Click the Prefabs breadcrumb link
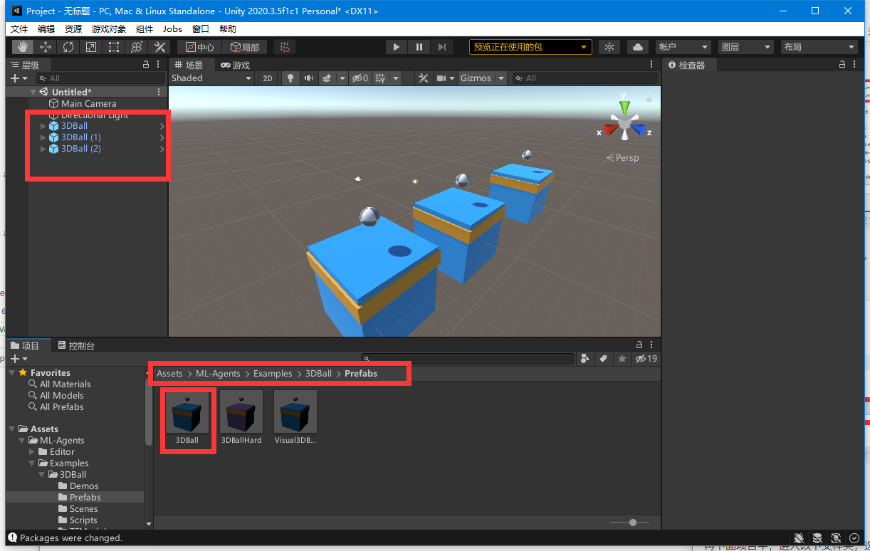The width and height of the screenshot is (870, 551). pyautogui.click(x=360, y=373)
